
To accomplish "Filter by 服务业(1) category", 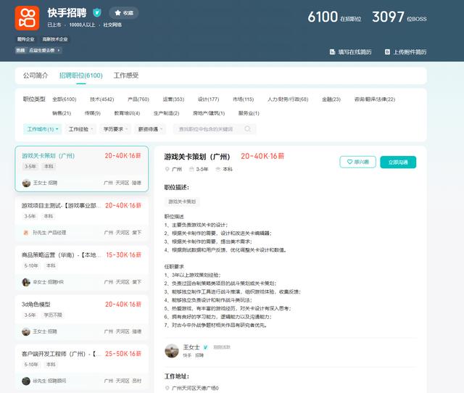I will [x=249, y=113].
